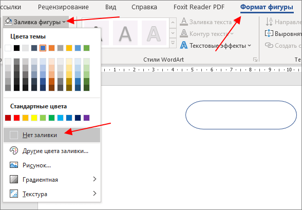
Task: Choose the No Fill menu option
Action: pyautogui.click(x=52, y=135)
